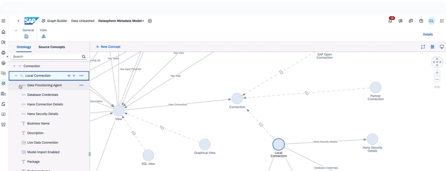446x171 pixels.
Task: Collapse the toolbar header chevron
Action: click(16, 30)
